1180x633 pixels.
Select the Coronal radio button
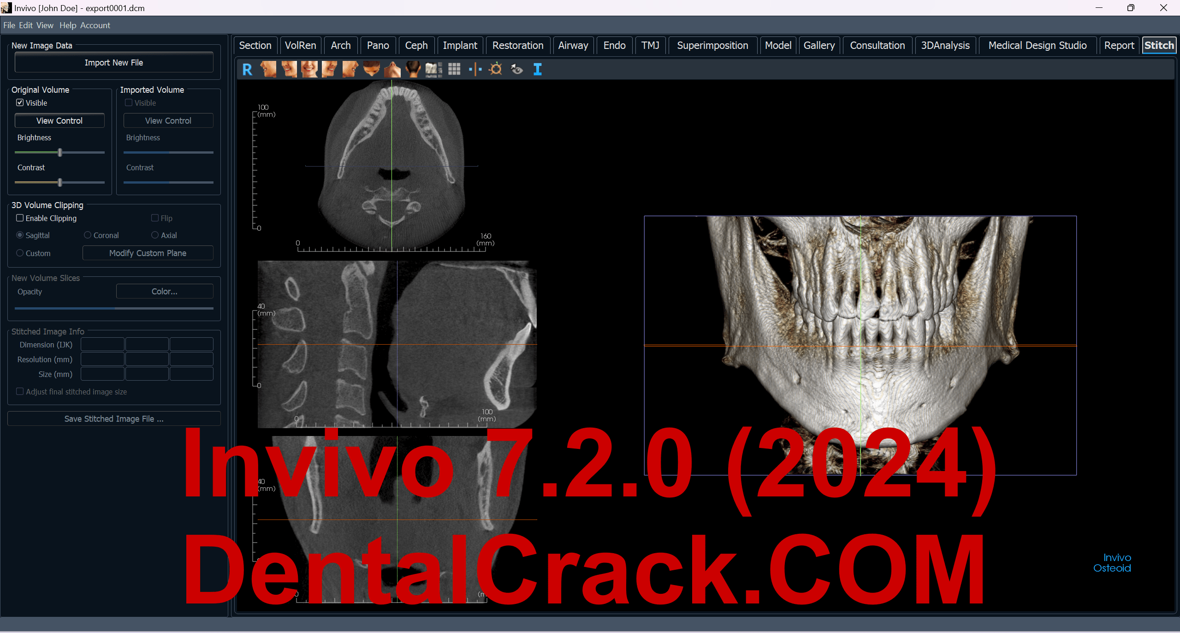88,235
